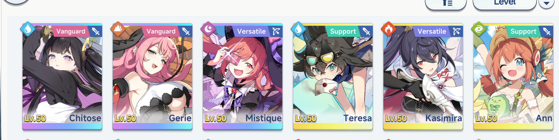
Task: Click the sword weapon icon on Chitose's card
Action: (x=96, y=31)
